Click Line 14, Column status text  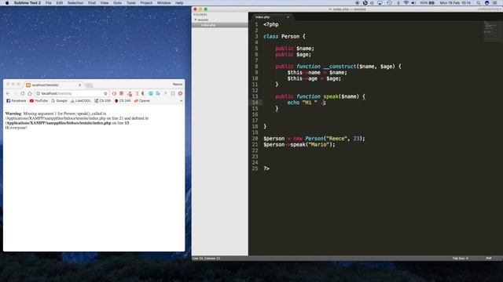[x=206, y=258]
